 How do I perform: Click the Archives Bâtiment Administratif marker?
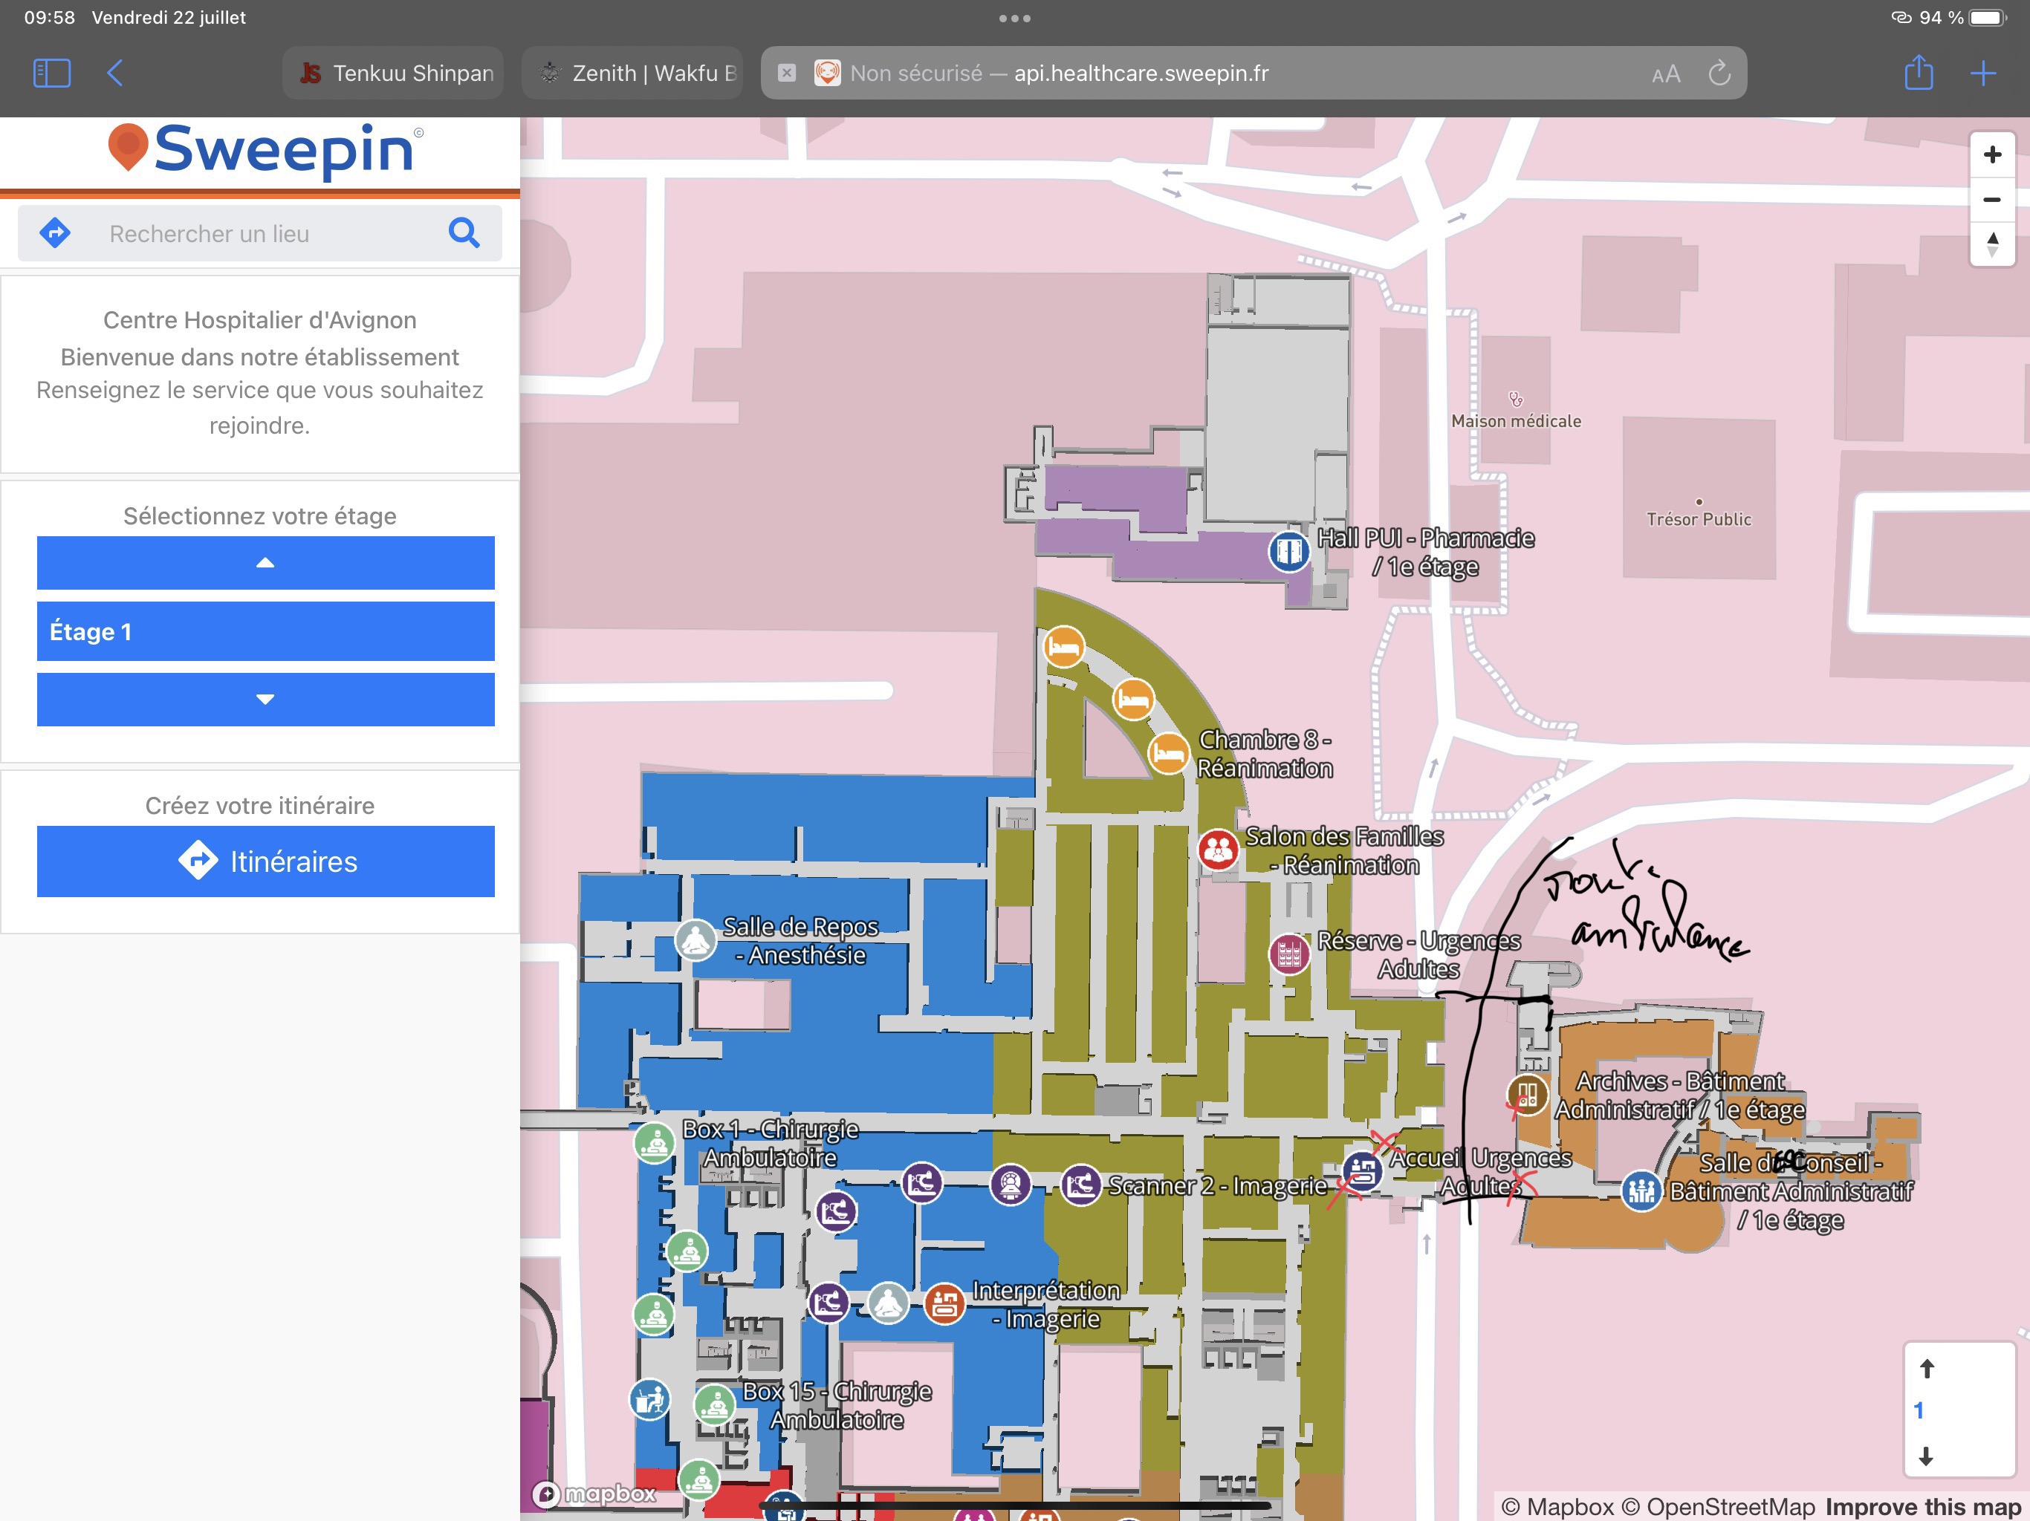pyautogui.click(x=1527, y=1095)
